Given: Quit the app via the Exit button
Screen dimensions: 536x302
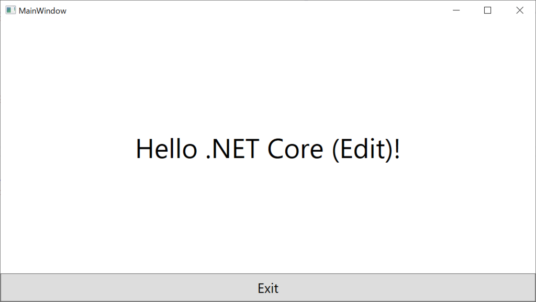Looking at the screenshot, I should 268,288.
